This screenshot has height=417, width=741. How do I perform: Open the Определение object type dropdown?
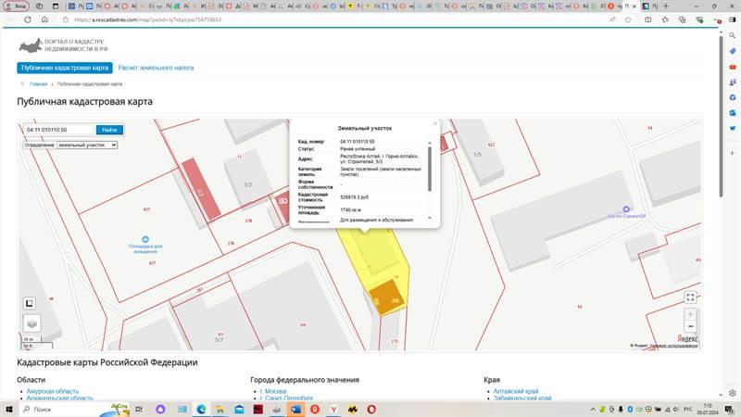pos(87,145)
